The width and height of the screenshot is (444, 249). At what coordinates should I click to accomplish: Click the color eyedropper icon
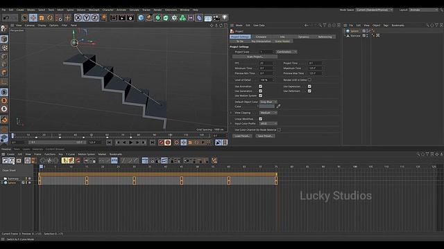pos(278,106)
